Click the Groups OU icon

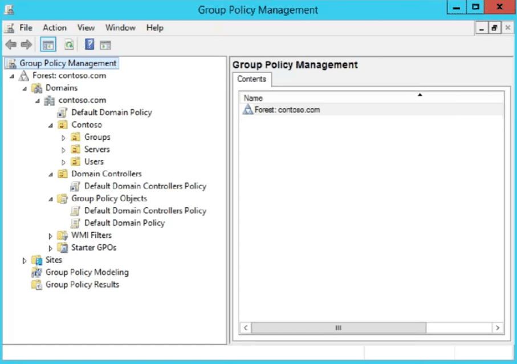point(75,137)
